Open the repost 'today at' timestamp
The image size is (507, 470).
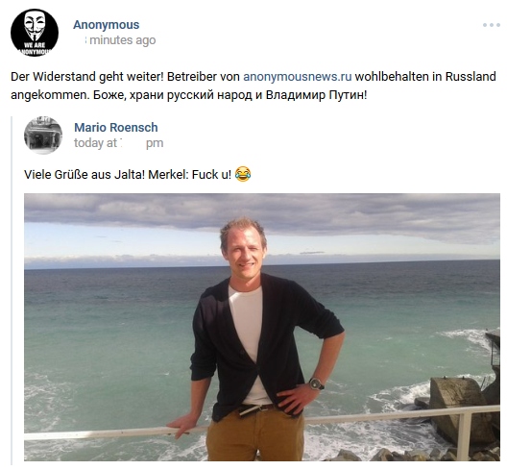[119, 143]
